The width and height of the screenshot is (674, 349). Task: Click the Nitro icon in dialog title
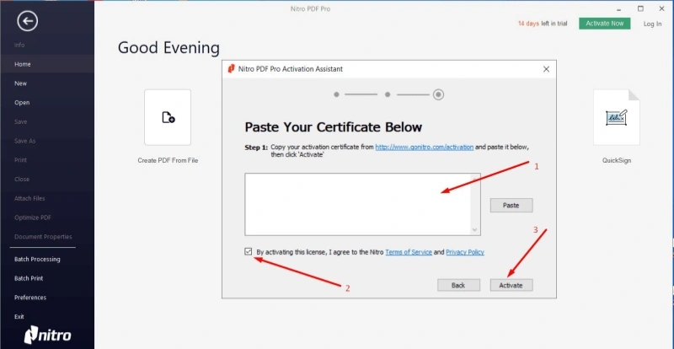(x=232, y=68)
